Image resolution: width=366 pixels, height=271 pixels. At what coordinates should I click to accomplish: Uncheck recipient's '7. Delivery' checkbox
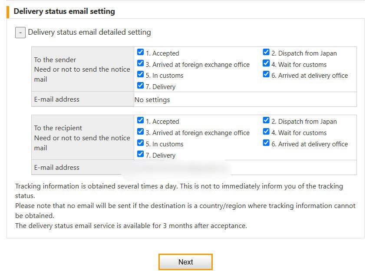(140, 154)
